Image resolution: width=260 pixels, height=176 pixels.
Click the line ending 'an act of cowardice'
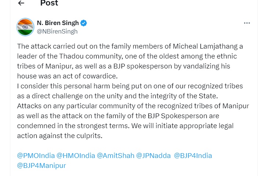coord(67,76)
